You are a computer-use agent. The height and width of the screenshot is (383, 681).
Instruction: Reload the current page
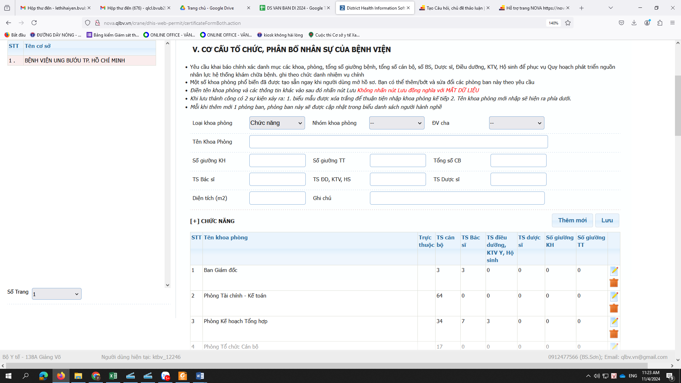34,23
